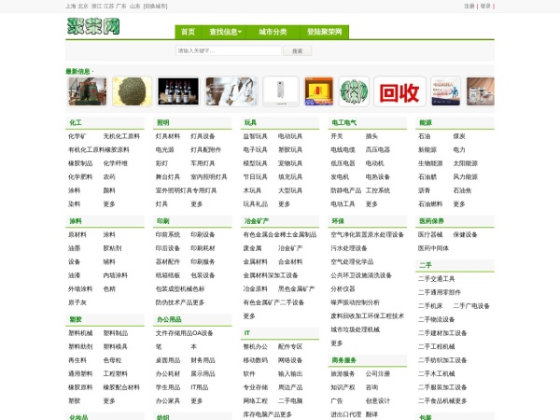Image resolution: width=560 pixels, height=420 pixels.
Task: Click the 益智玩具 link
Action: click(x=256, y=136)
